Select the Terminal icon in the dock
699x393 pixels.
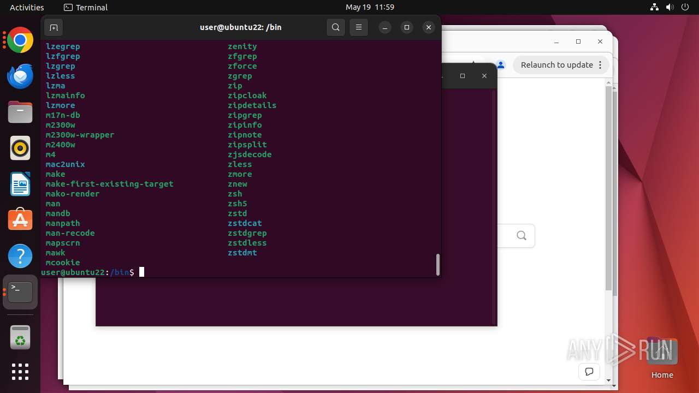pos(20,292)
